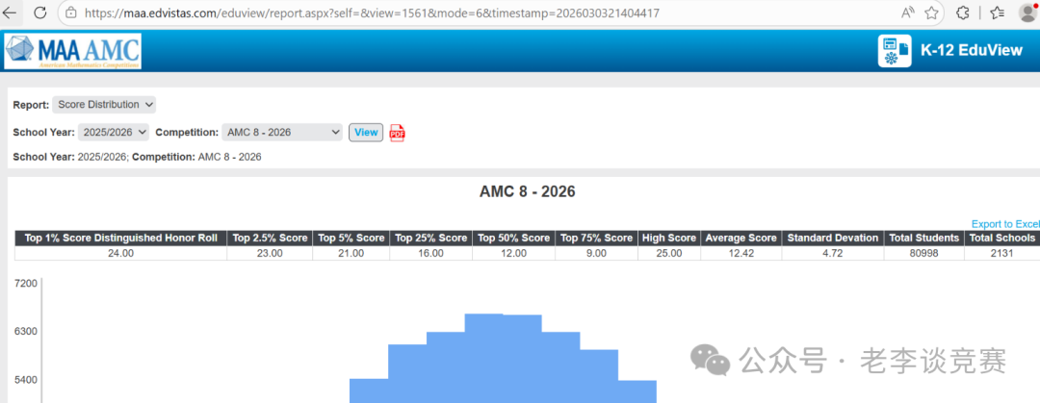Click the browser address bar URL

click(372, 13)
